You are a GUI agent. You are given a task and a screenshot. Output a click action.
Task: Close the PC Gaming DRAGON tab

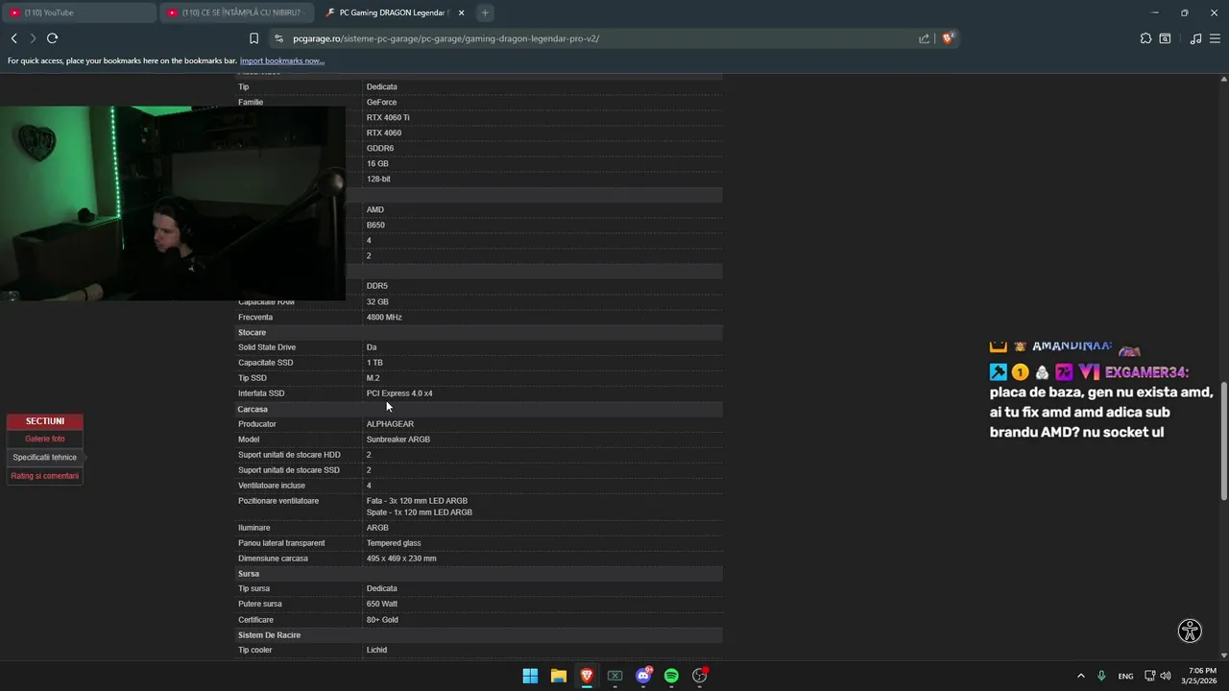(x=461, y=12)
